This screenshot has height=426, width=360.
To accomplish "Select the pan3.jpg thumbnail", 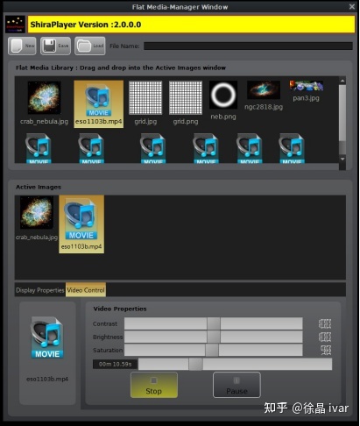I will pos(307,91).
